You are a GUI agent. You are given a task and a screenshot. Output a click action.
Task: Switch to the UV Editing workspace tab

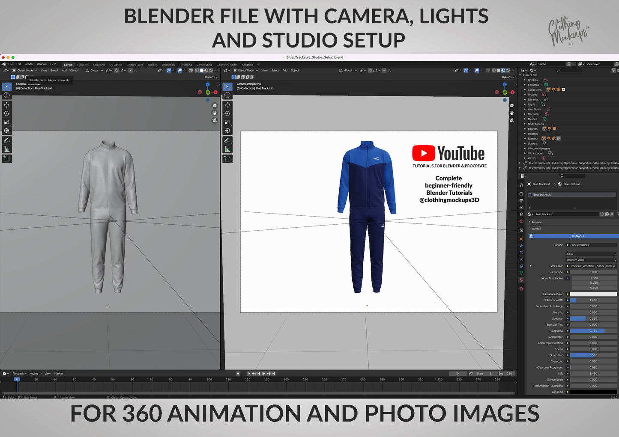pyautogui.click(x=116, y=65)
